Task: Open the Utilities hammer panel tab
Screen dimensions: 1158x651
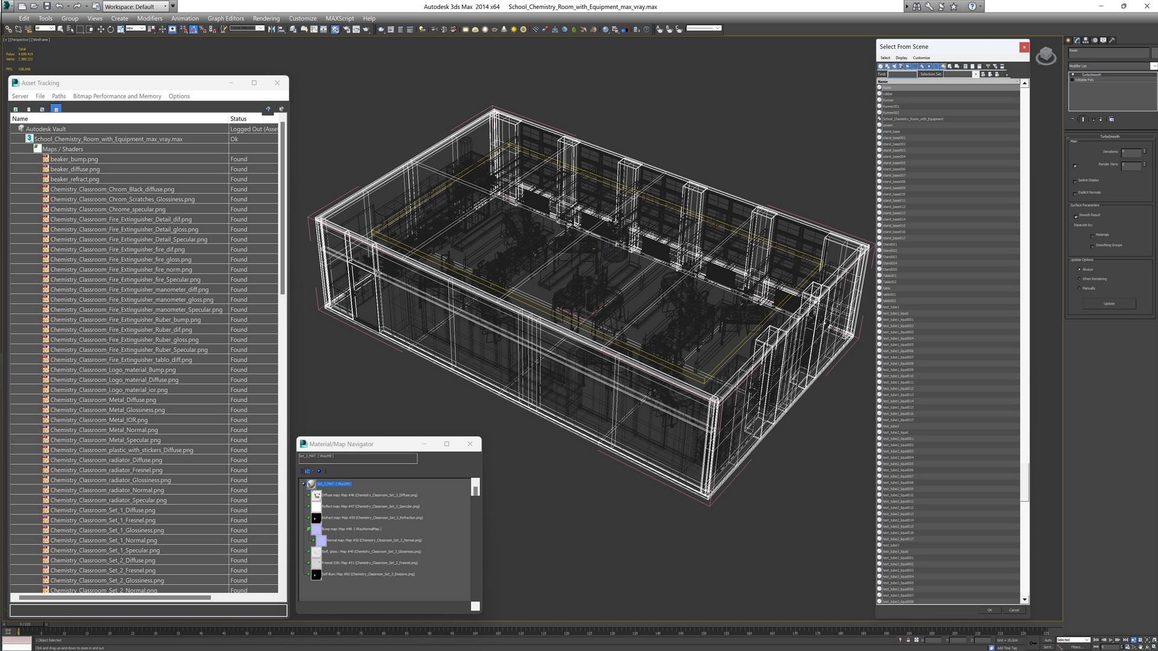Action: click(x=1112, y=40)
